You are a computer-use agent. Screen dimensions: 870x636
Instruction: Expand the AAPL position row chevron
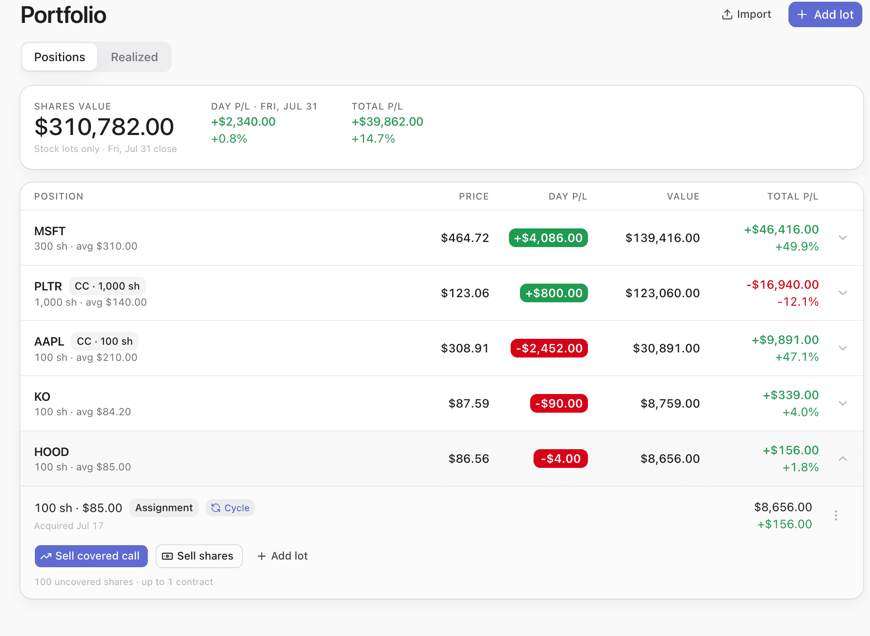[x=843, y=348]
